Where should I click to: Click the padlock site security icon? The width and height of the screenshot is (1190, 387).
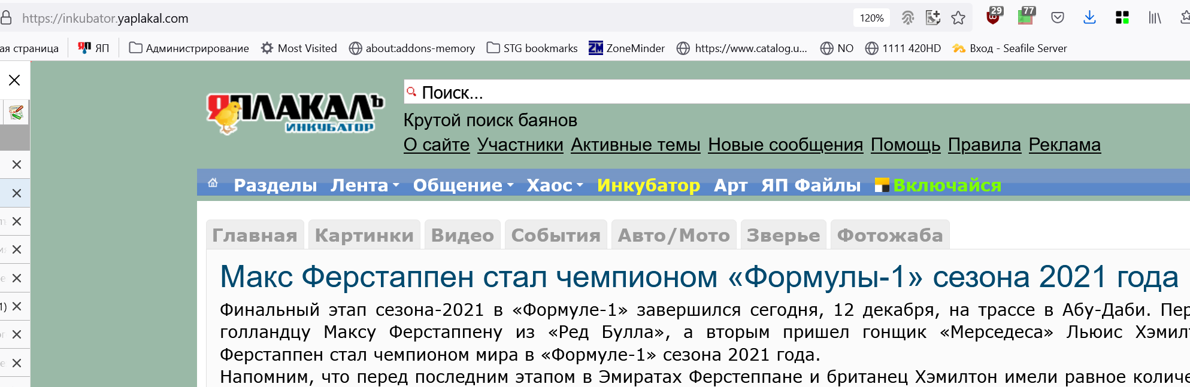[6, 18]
